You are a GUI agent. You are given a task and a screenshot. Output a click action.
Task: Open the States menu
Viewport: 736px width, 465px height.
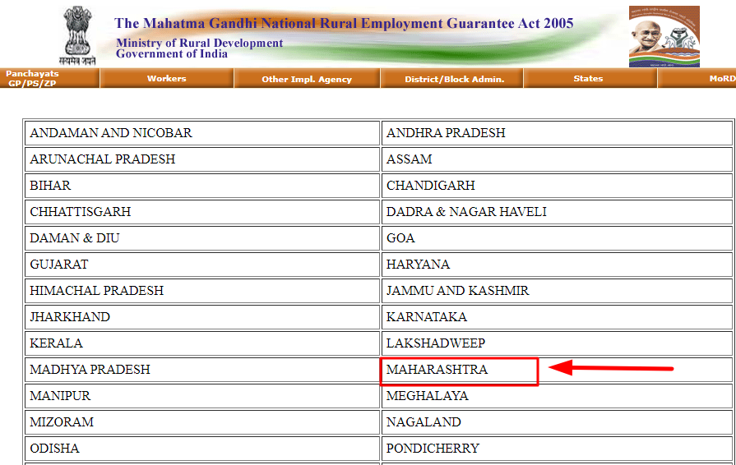pyautogui.click(x=588, y=78)
